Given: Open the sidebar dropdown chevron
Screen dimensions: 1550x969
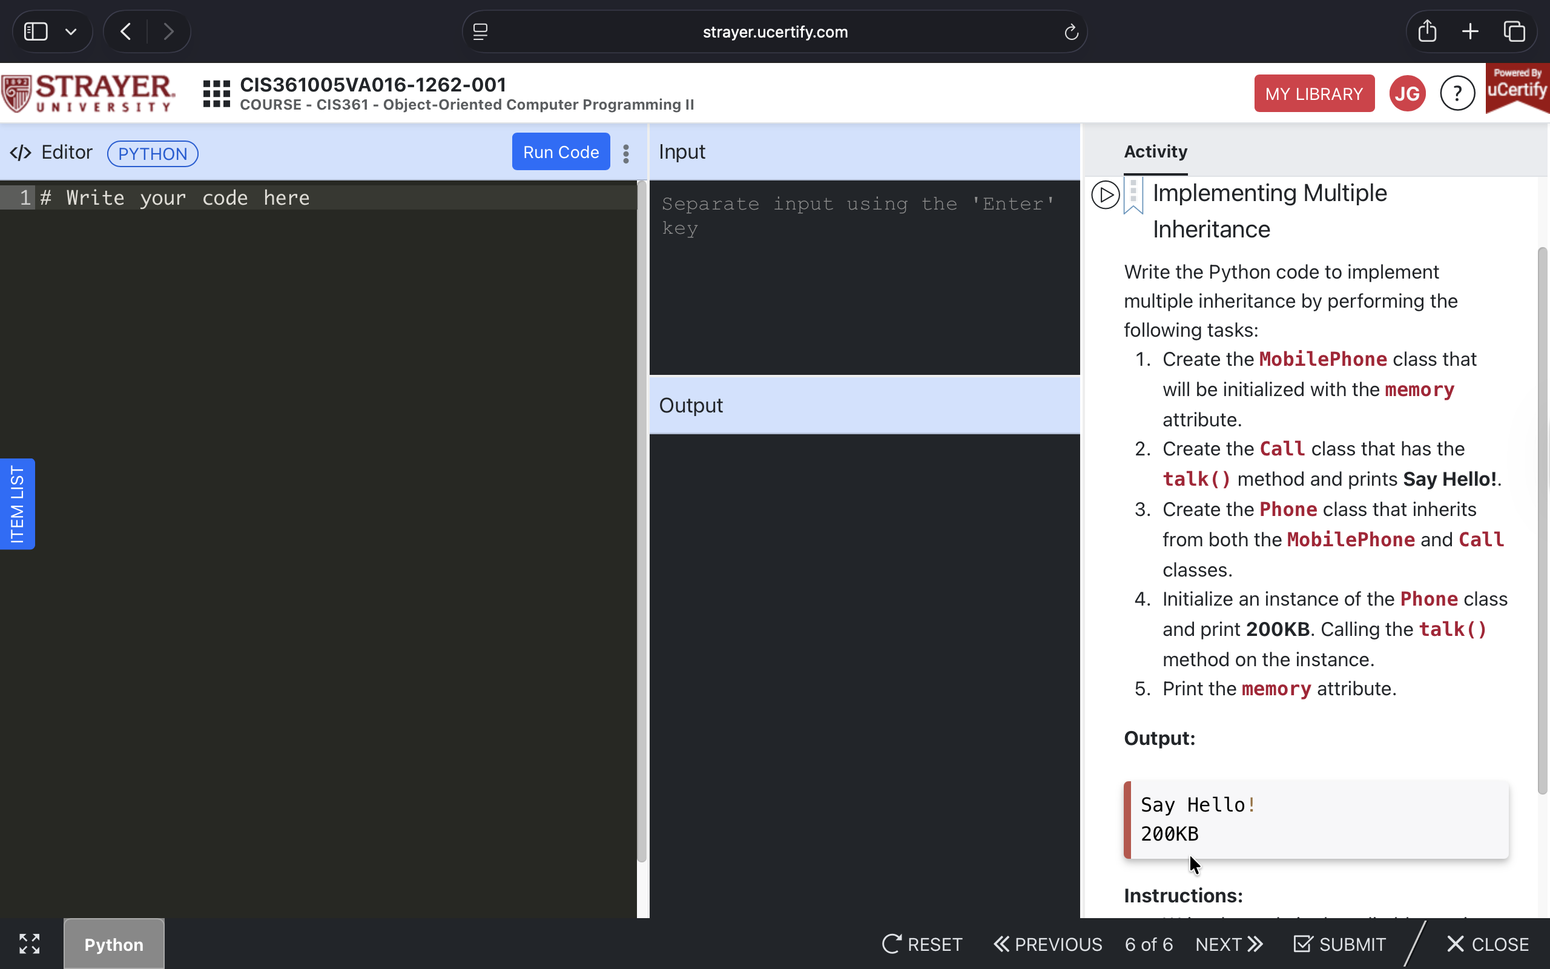Looking at the screenshot, I should pos(71,31).
